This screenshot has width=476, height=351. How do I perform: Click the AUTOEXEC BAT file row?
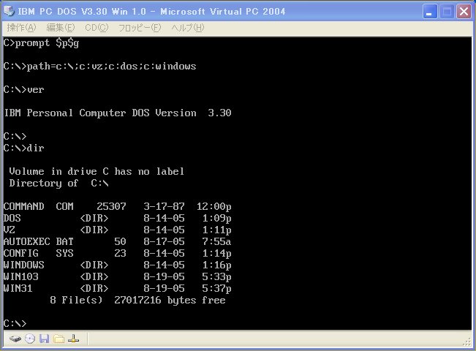tap(117, 242)
